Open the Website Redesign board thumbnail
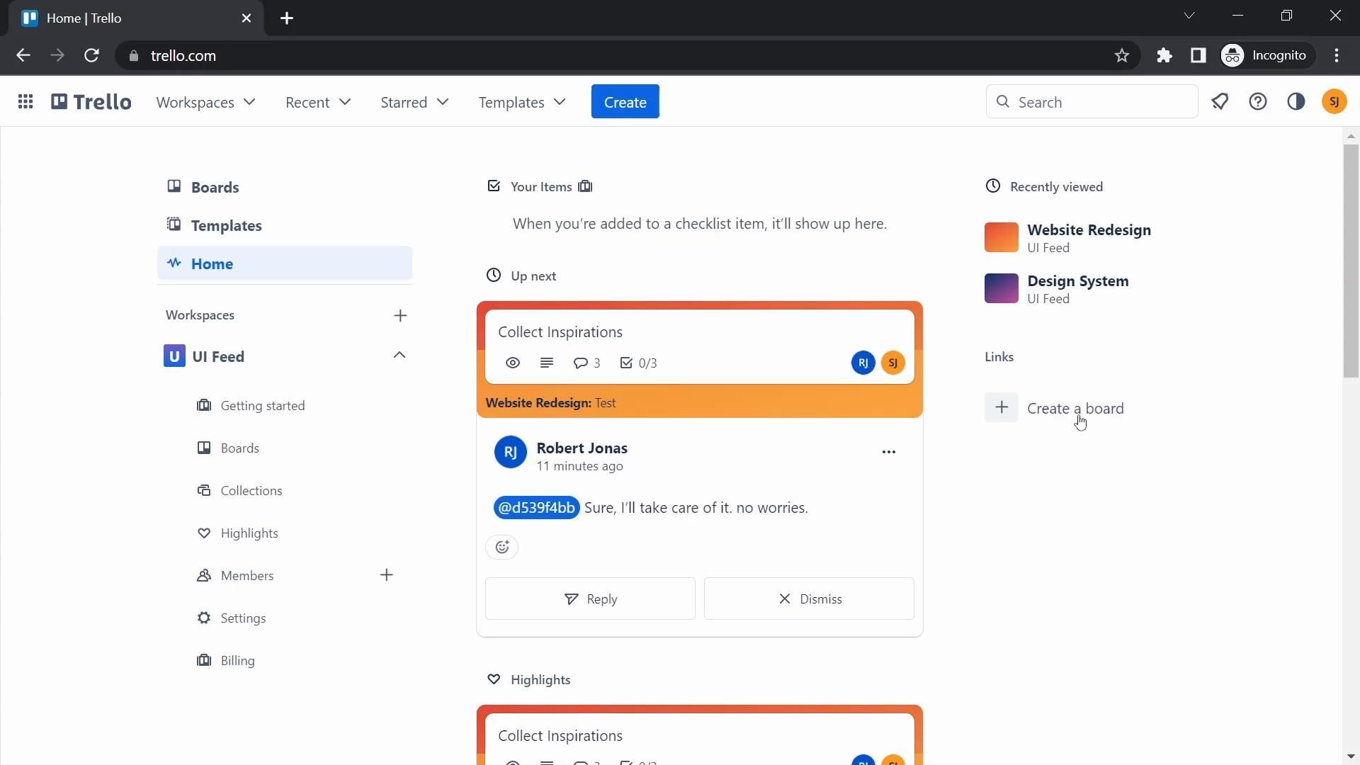Viewport: 1360px width, 765px height. 1001,237
